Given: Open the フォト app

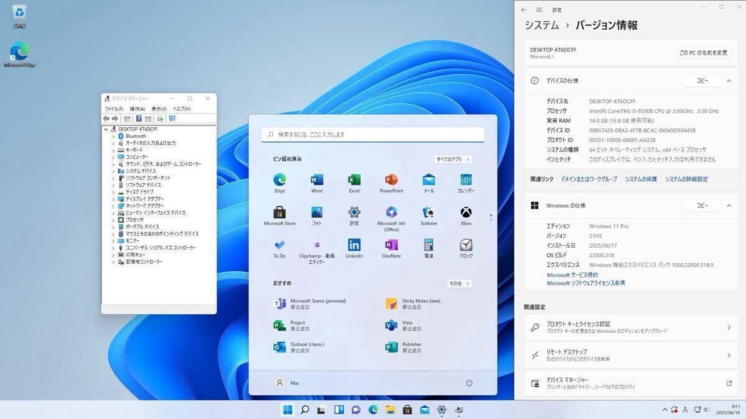Looking at the screenshot, I should coord(317,212).
